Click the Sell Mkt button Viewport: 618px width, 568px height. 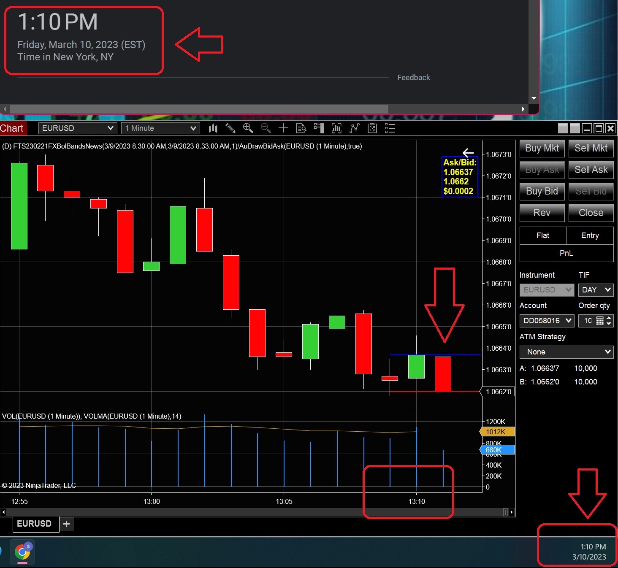[x=591, y=148]
